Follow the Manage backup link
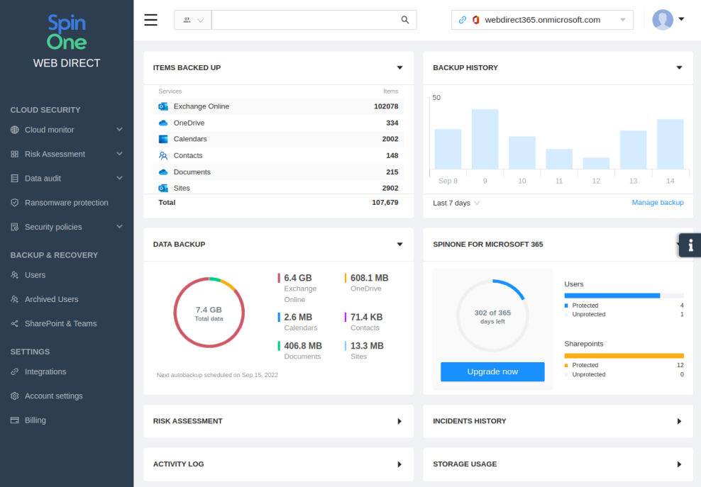Screen dimensions: 701x487 [658, 203]
